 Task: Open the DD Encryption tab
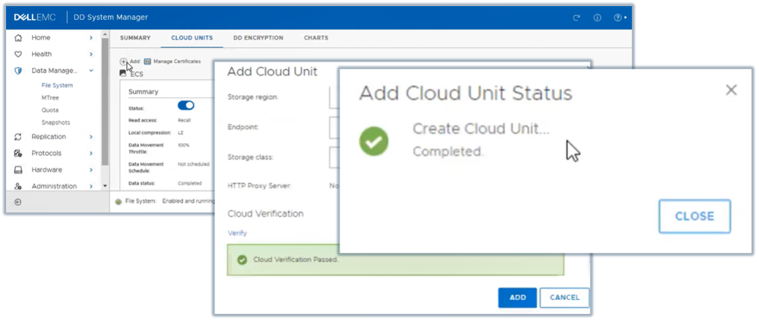coord(258,38)
